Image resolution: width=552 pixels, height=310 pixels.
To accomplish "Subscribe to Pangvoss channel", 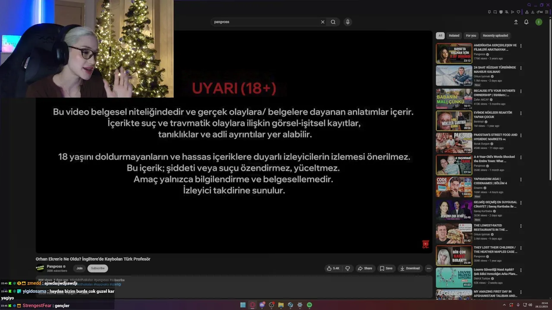I will (x=97, y=268).
